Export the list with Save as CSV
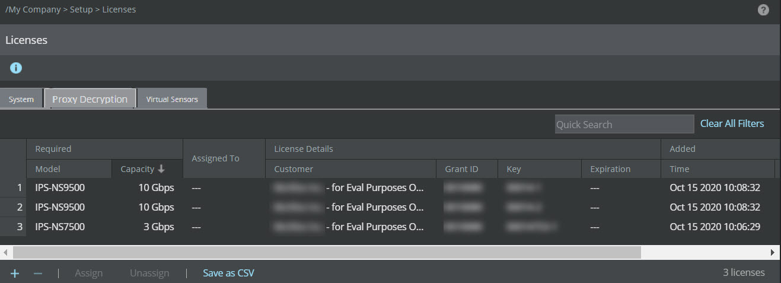 pos(228,274)
